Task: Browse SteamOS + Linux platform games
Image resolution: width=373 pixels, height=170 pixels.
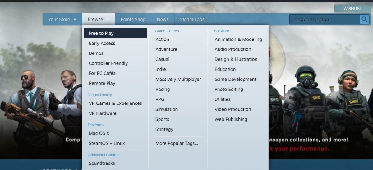Action: pyautogui.click(x=107, y=143)
